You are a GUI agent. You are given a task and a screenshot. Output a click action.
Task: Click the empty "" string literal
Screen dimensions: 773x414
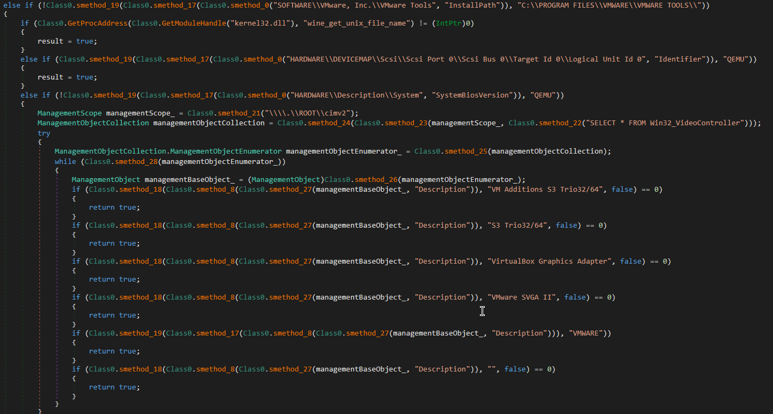(491, 369)
